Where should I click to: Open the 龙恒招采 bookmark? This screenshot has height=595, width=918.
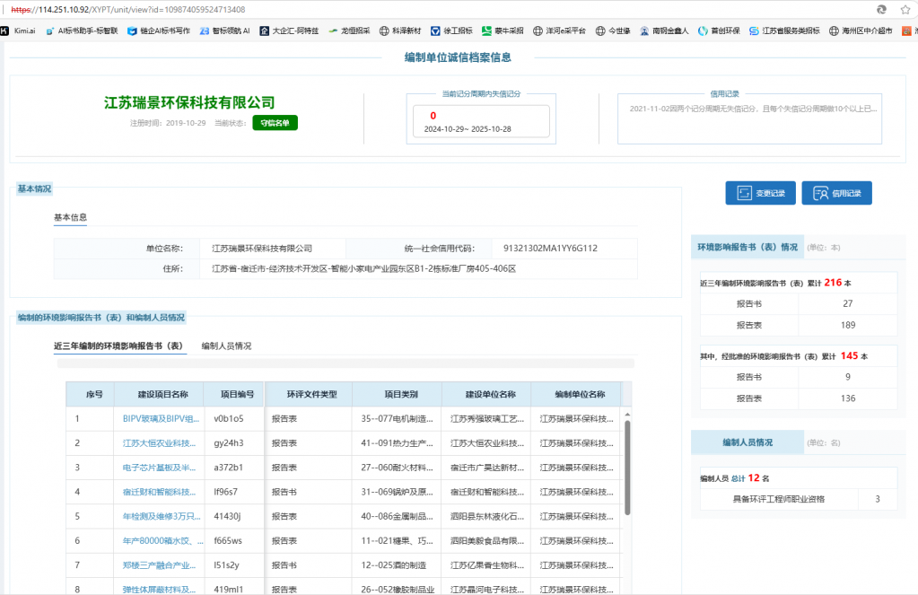349,31
